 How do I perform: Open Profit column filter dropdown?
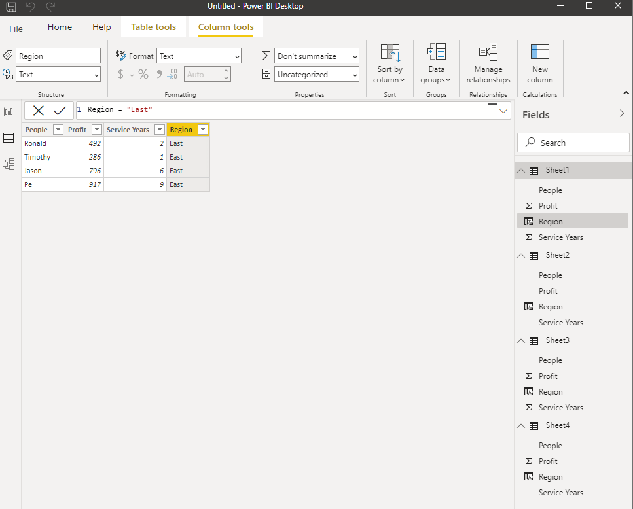click(97, 130)
